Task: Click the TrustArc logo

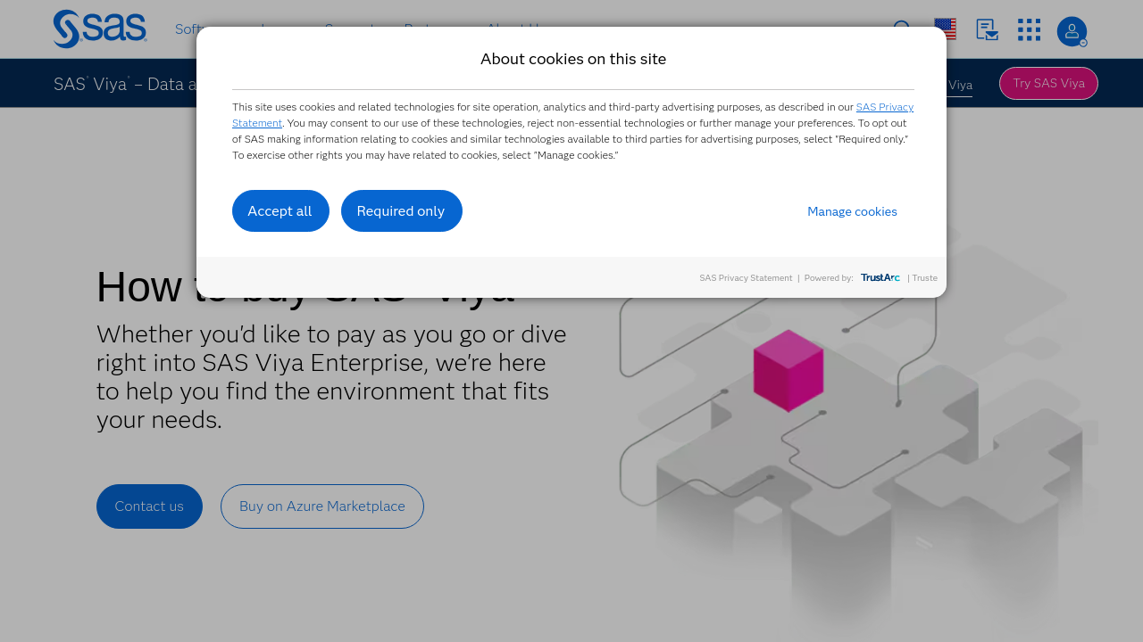Action: pos(880,277)
